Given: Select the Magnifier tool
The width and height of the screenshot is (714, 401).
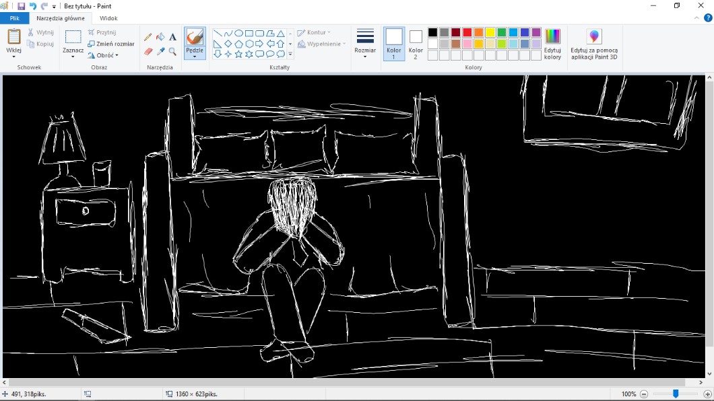Looking at the screenshot, I should coord(172,51).
